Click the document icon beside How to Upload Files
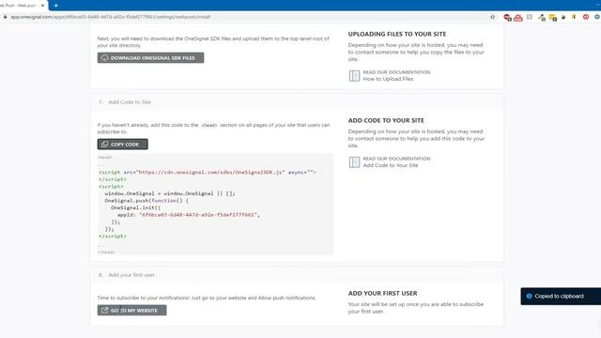Image resolution: width=601 pixels, height=338 pixels. [354, 75]
